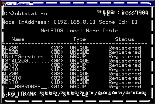Screen dimensions: 155x104
Task: Click UNIQUE in the <20> row
Action: click(80, 48)
